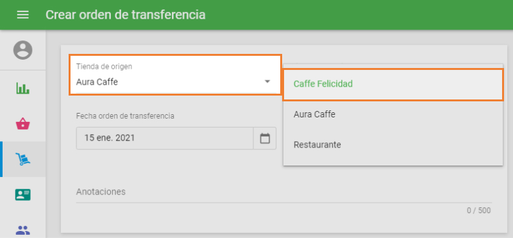
Task: Focus the Anotaciones text field
Action: pyautogui.click(x=283, y=194)
